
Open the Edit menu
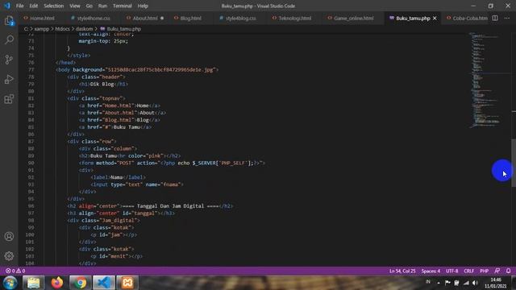34,6
